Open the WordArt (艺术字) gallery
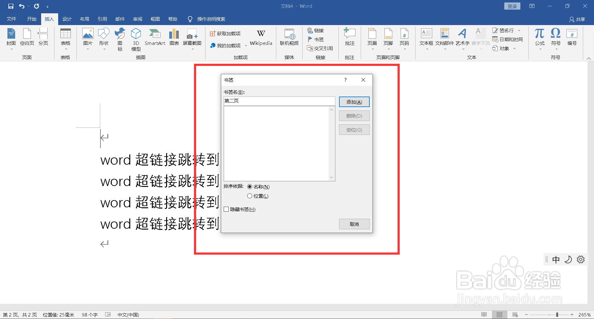The height and width of the screenshot is (319, 594). click(x=463, y=39)
